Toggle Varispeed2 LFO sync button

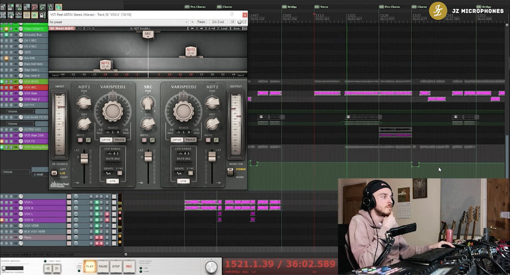click(x=190, y=173)
